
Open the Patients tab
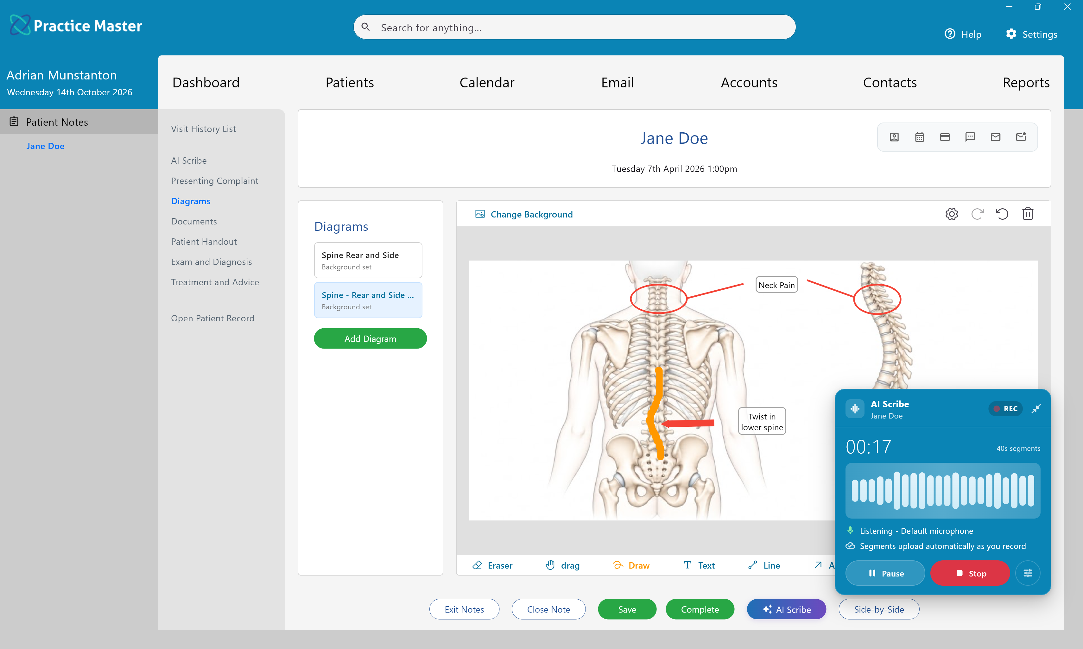[350, 83]
